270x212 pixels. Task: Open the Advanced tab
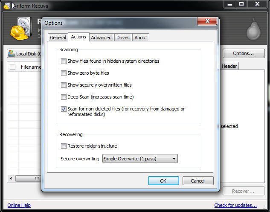click(x=101, y=38)
